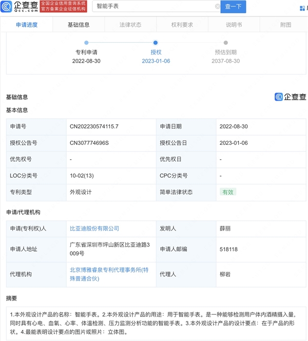The height and width of the screenshot is (341, 308).
Task: Click the expiry date 2037-08-30
Action: coord(226,61)
